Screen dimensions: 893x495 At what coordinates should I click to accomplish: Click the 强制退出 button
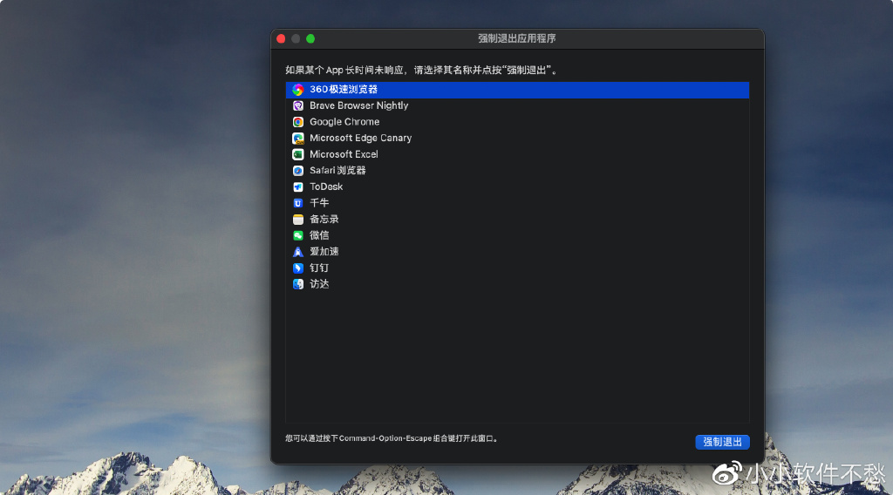(x=722, y=442)
